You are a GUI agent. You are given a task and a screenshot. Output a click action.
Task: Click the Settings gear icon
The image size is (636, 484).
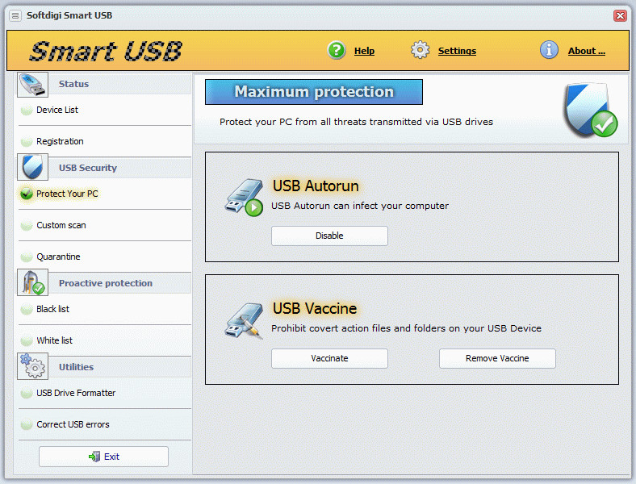click(x=420, y=50)
